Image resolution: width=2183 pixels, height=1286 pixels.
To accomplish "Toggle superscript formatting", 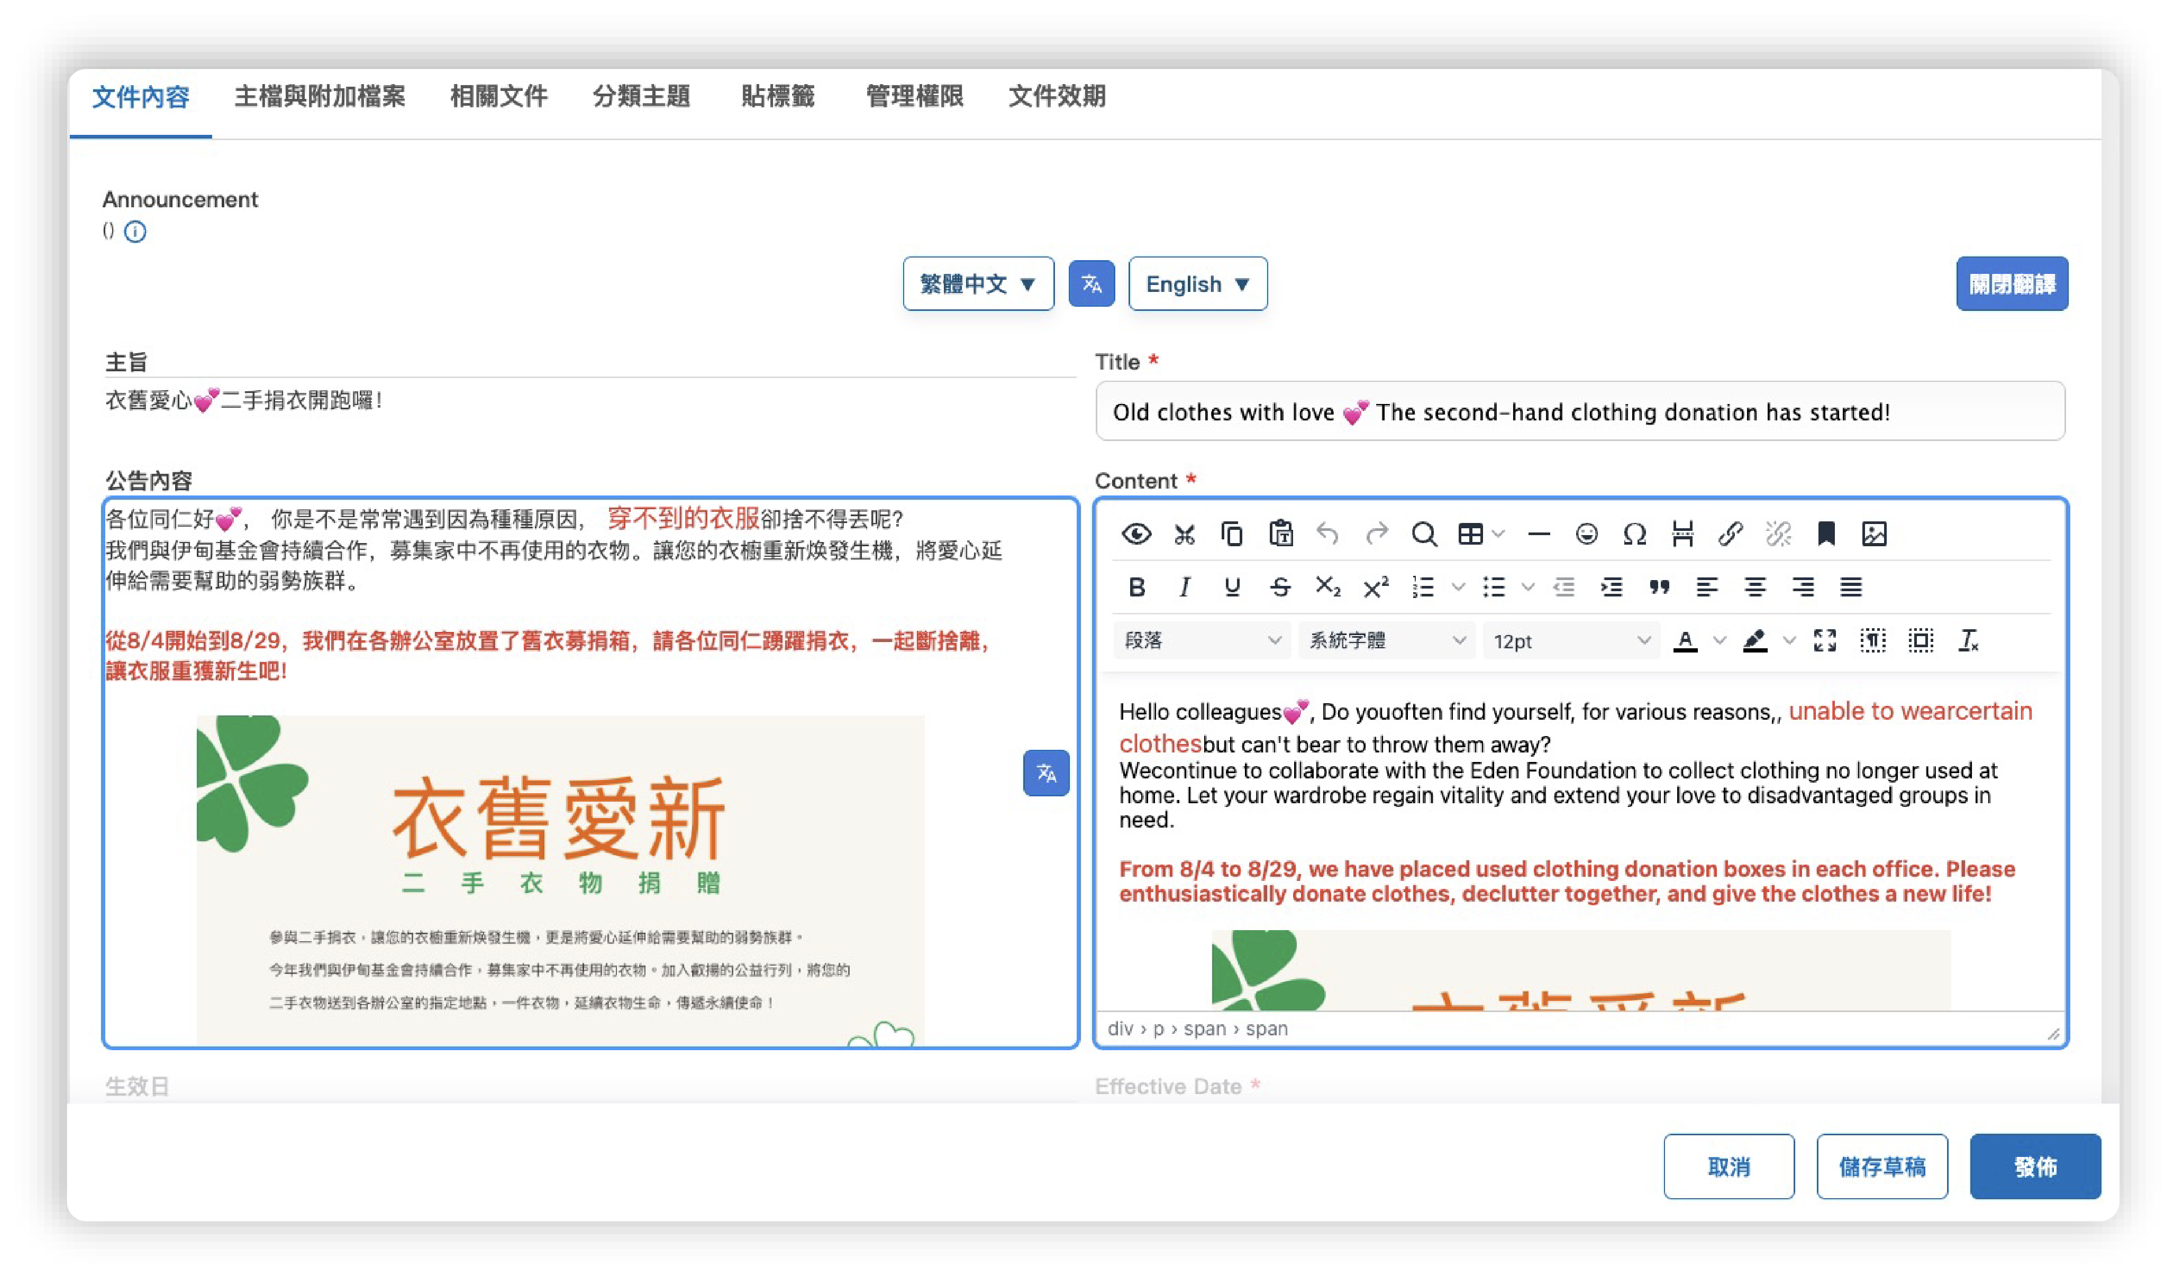I will point(1377,587).
